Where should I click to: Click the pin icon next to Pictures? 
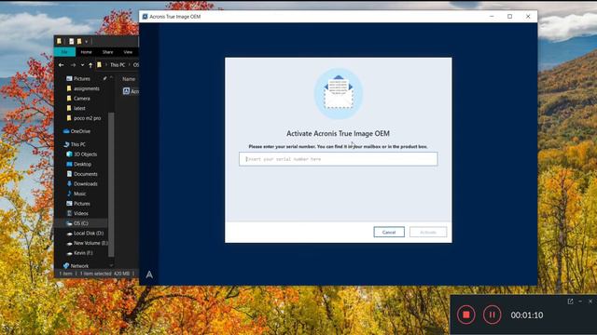[x=104, y=78]
